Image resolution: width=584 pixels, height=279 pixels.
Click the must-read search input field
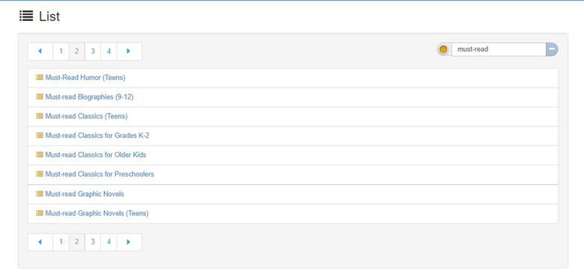[499, 49]
